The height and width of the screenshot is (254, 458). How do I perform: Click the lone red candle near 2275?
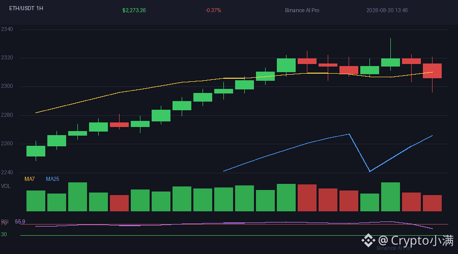point(119,124)
